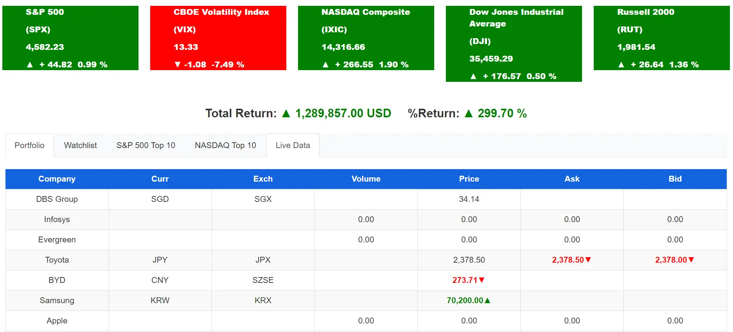Switch to the Watchlist tab

click(80, 145)
